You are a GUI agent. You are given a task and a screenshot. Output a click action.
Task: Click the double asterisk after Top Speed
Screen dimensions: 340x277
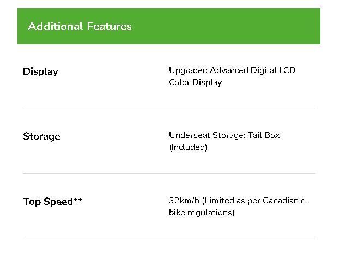coord(78,201)
